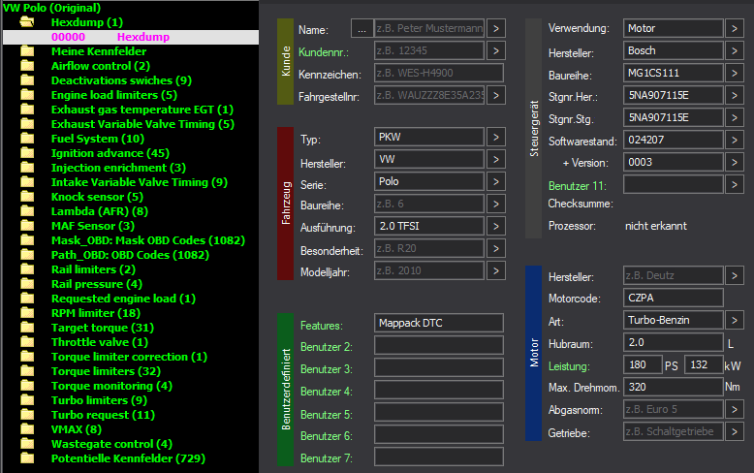Viewport: 754px width, 473px height.
Task: Click the empty Benutzer 2 field
Action: [x=439, y=346]
